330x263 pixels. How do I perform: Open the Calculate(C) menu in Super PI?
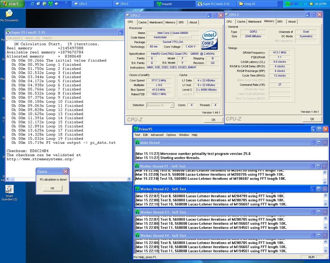pyautogui.click(x=15, y=38)
